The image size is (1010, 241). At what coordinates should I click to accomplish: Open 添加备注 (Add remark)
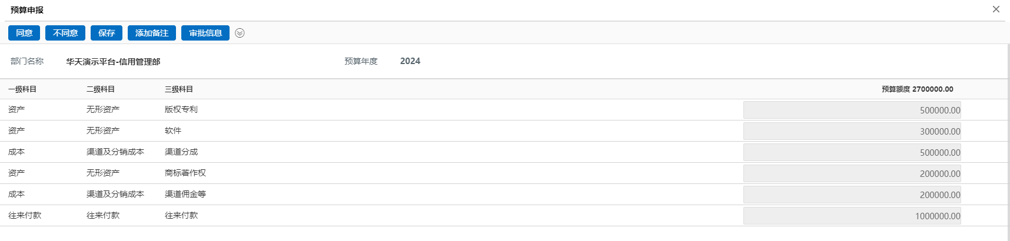click(x=152, y=33)
